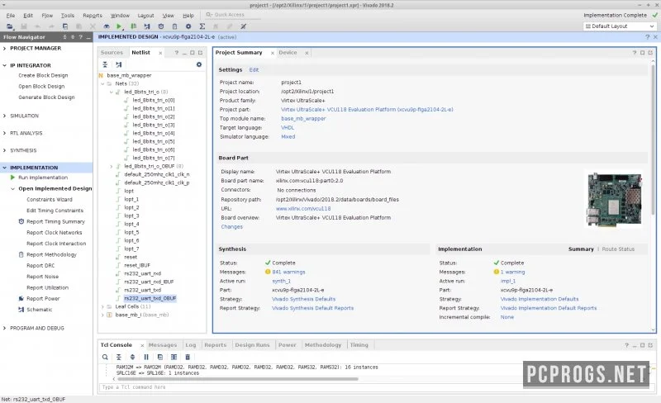Click Create Block Design in IP Integrator
This screenshot has width=661, height=403.
click(43, 75)
